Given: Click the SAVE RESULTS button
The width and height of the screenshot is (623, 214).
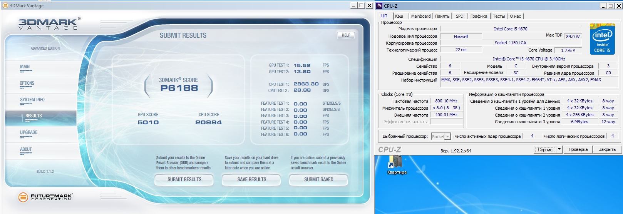Looking at the screenshot, I should pyautogui.click(x=251, y=179).
